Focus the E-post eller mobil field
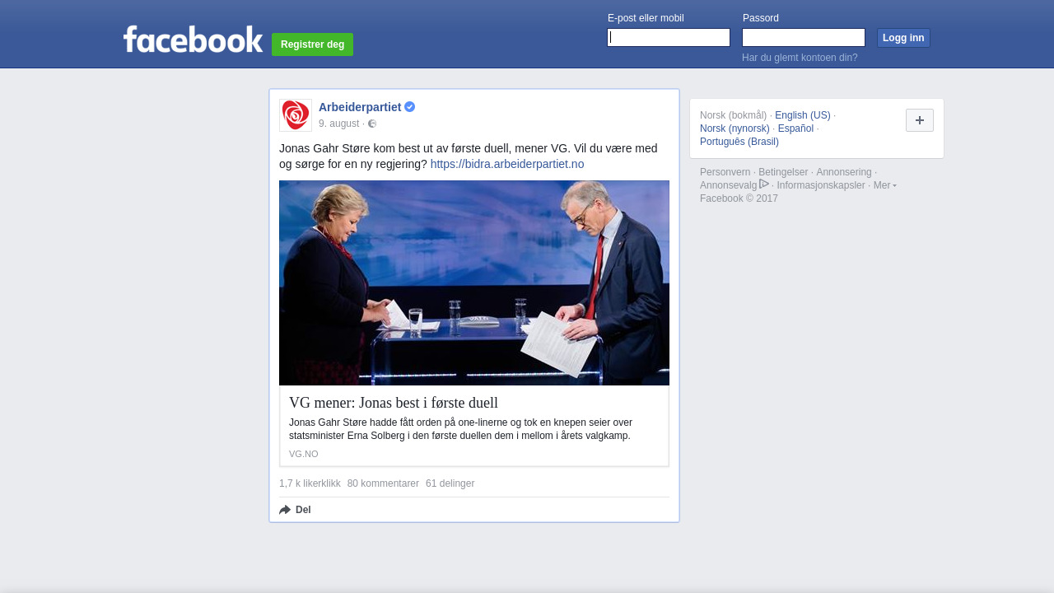Image resolution: width=1054 pixels, height=593 pixels. 669,38
